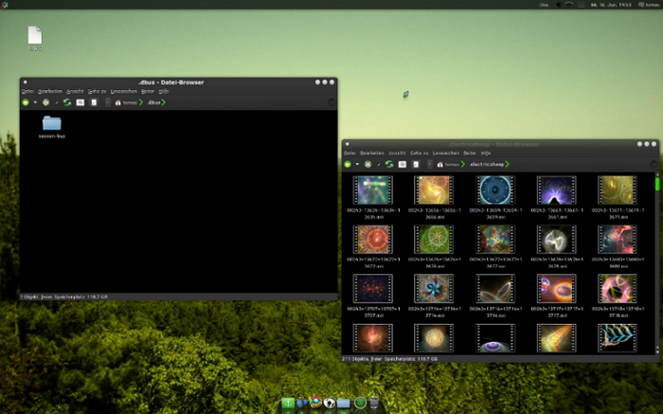Viewport: 663px width, 414px height.
Task: Select pink-blue video thumbnail ending 13680.avi
Action: tap(618, 240)
